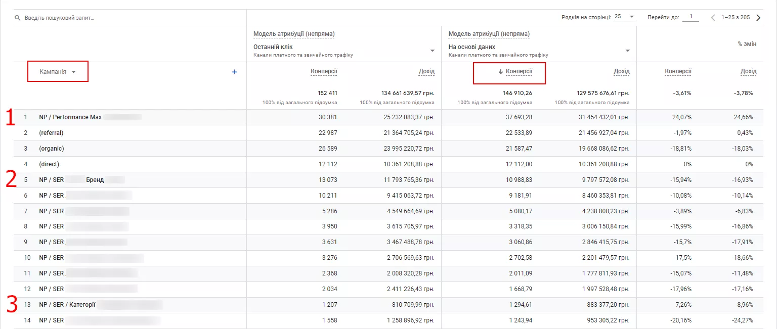This screenshot has height=329, width=777.
Task: Sort by Конверсії under % змін
Action: pyautogui.click(x=678, y=71)
